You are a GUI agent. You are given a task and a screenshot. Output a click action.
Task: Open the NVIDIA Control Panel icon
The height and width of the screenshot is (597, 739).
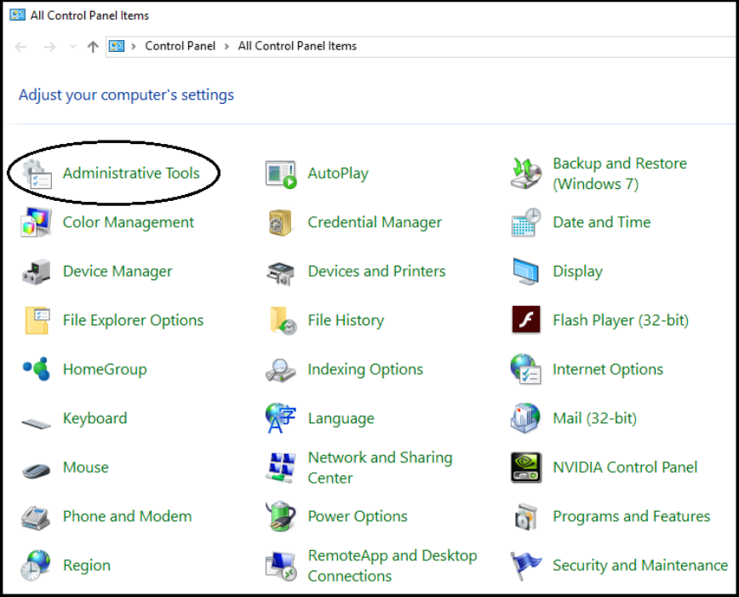click(526, 468)
